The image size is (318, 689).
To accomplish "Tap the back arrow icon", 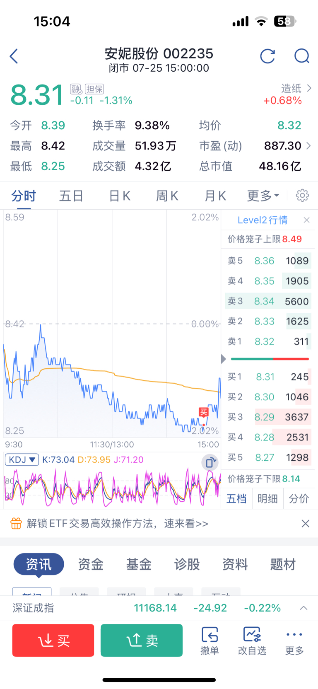I will 14,56.
